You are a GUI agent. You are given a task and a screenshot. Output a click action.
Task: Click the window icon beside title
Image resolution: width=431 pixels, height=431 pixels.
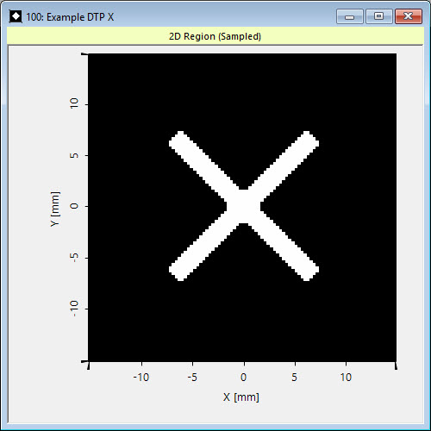16,16
